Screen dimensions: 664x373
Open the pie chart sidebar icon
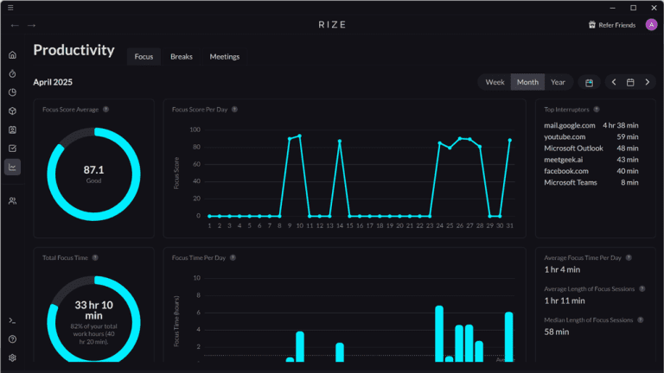coord(12,92)
